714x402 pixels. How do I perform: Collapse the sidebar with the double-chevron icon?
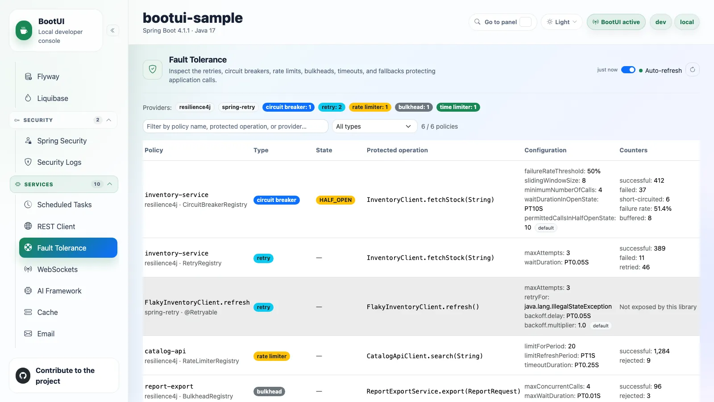point(113,30)
